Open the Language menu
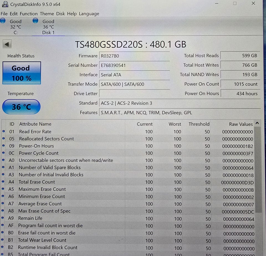This screenshot has height=256, width=266. point(89,14)
